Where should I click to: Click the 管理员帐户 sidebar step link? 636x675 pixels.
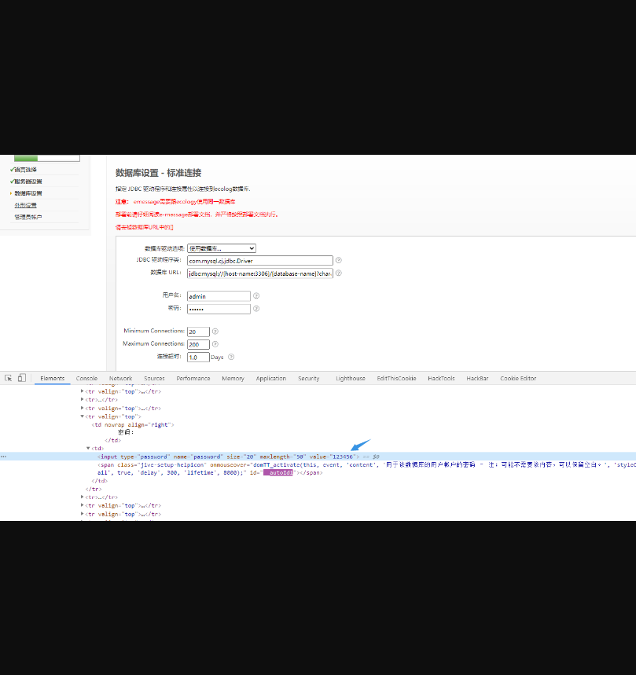coord(28,217)
